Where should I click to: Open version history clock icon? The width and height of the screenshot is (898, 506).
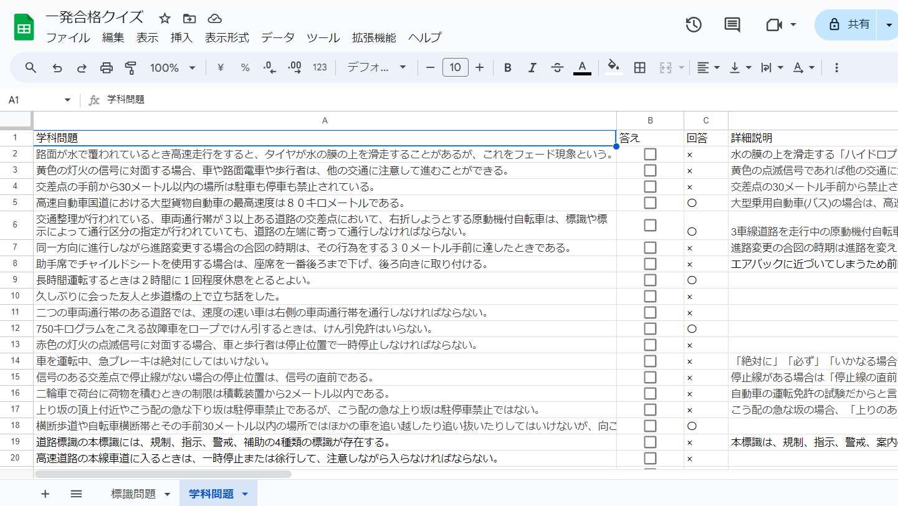point(694,25)
